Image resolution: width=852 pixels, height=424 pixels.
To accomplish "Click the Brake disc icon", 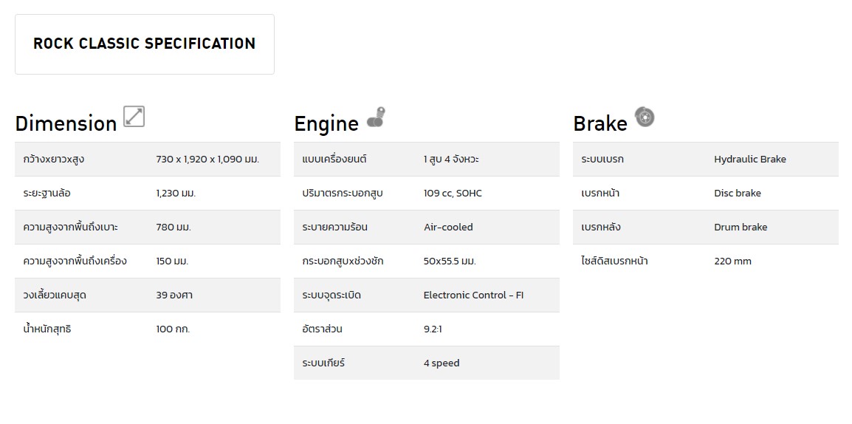I will 645,117.
